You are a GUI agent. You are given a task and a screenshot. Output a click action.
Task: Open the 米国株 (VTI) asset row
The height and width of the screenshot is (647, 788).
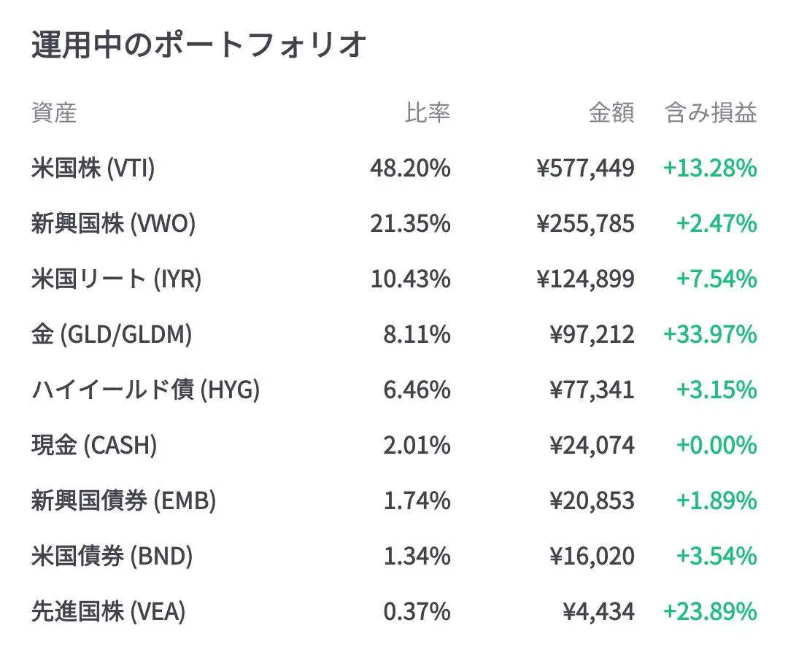[93, 168]
